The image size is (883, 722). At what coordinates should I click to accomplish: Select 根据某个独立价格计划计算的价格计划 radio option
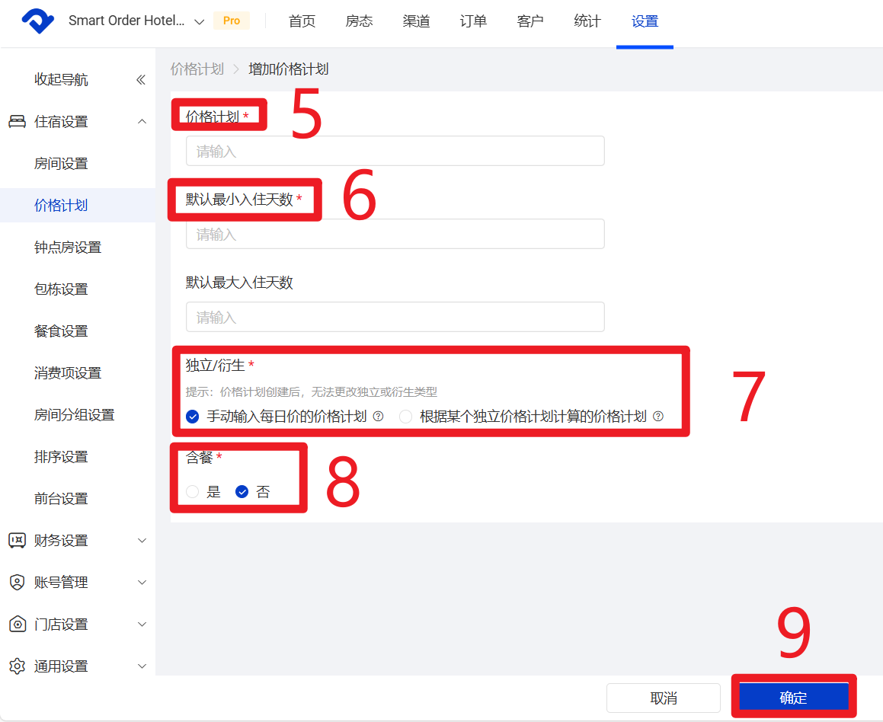click(x=405, y=417)
